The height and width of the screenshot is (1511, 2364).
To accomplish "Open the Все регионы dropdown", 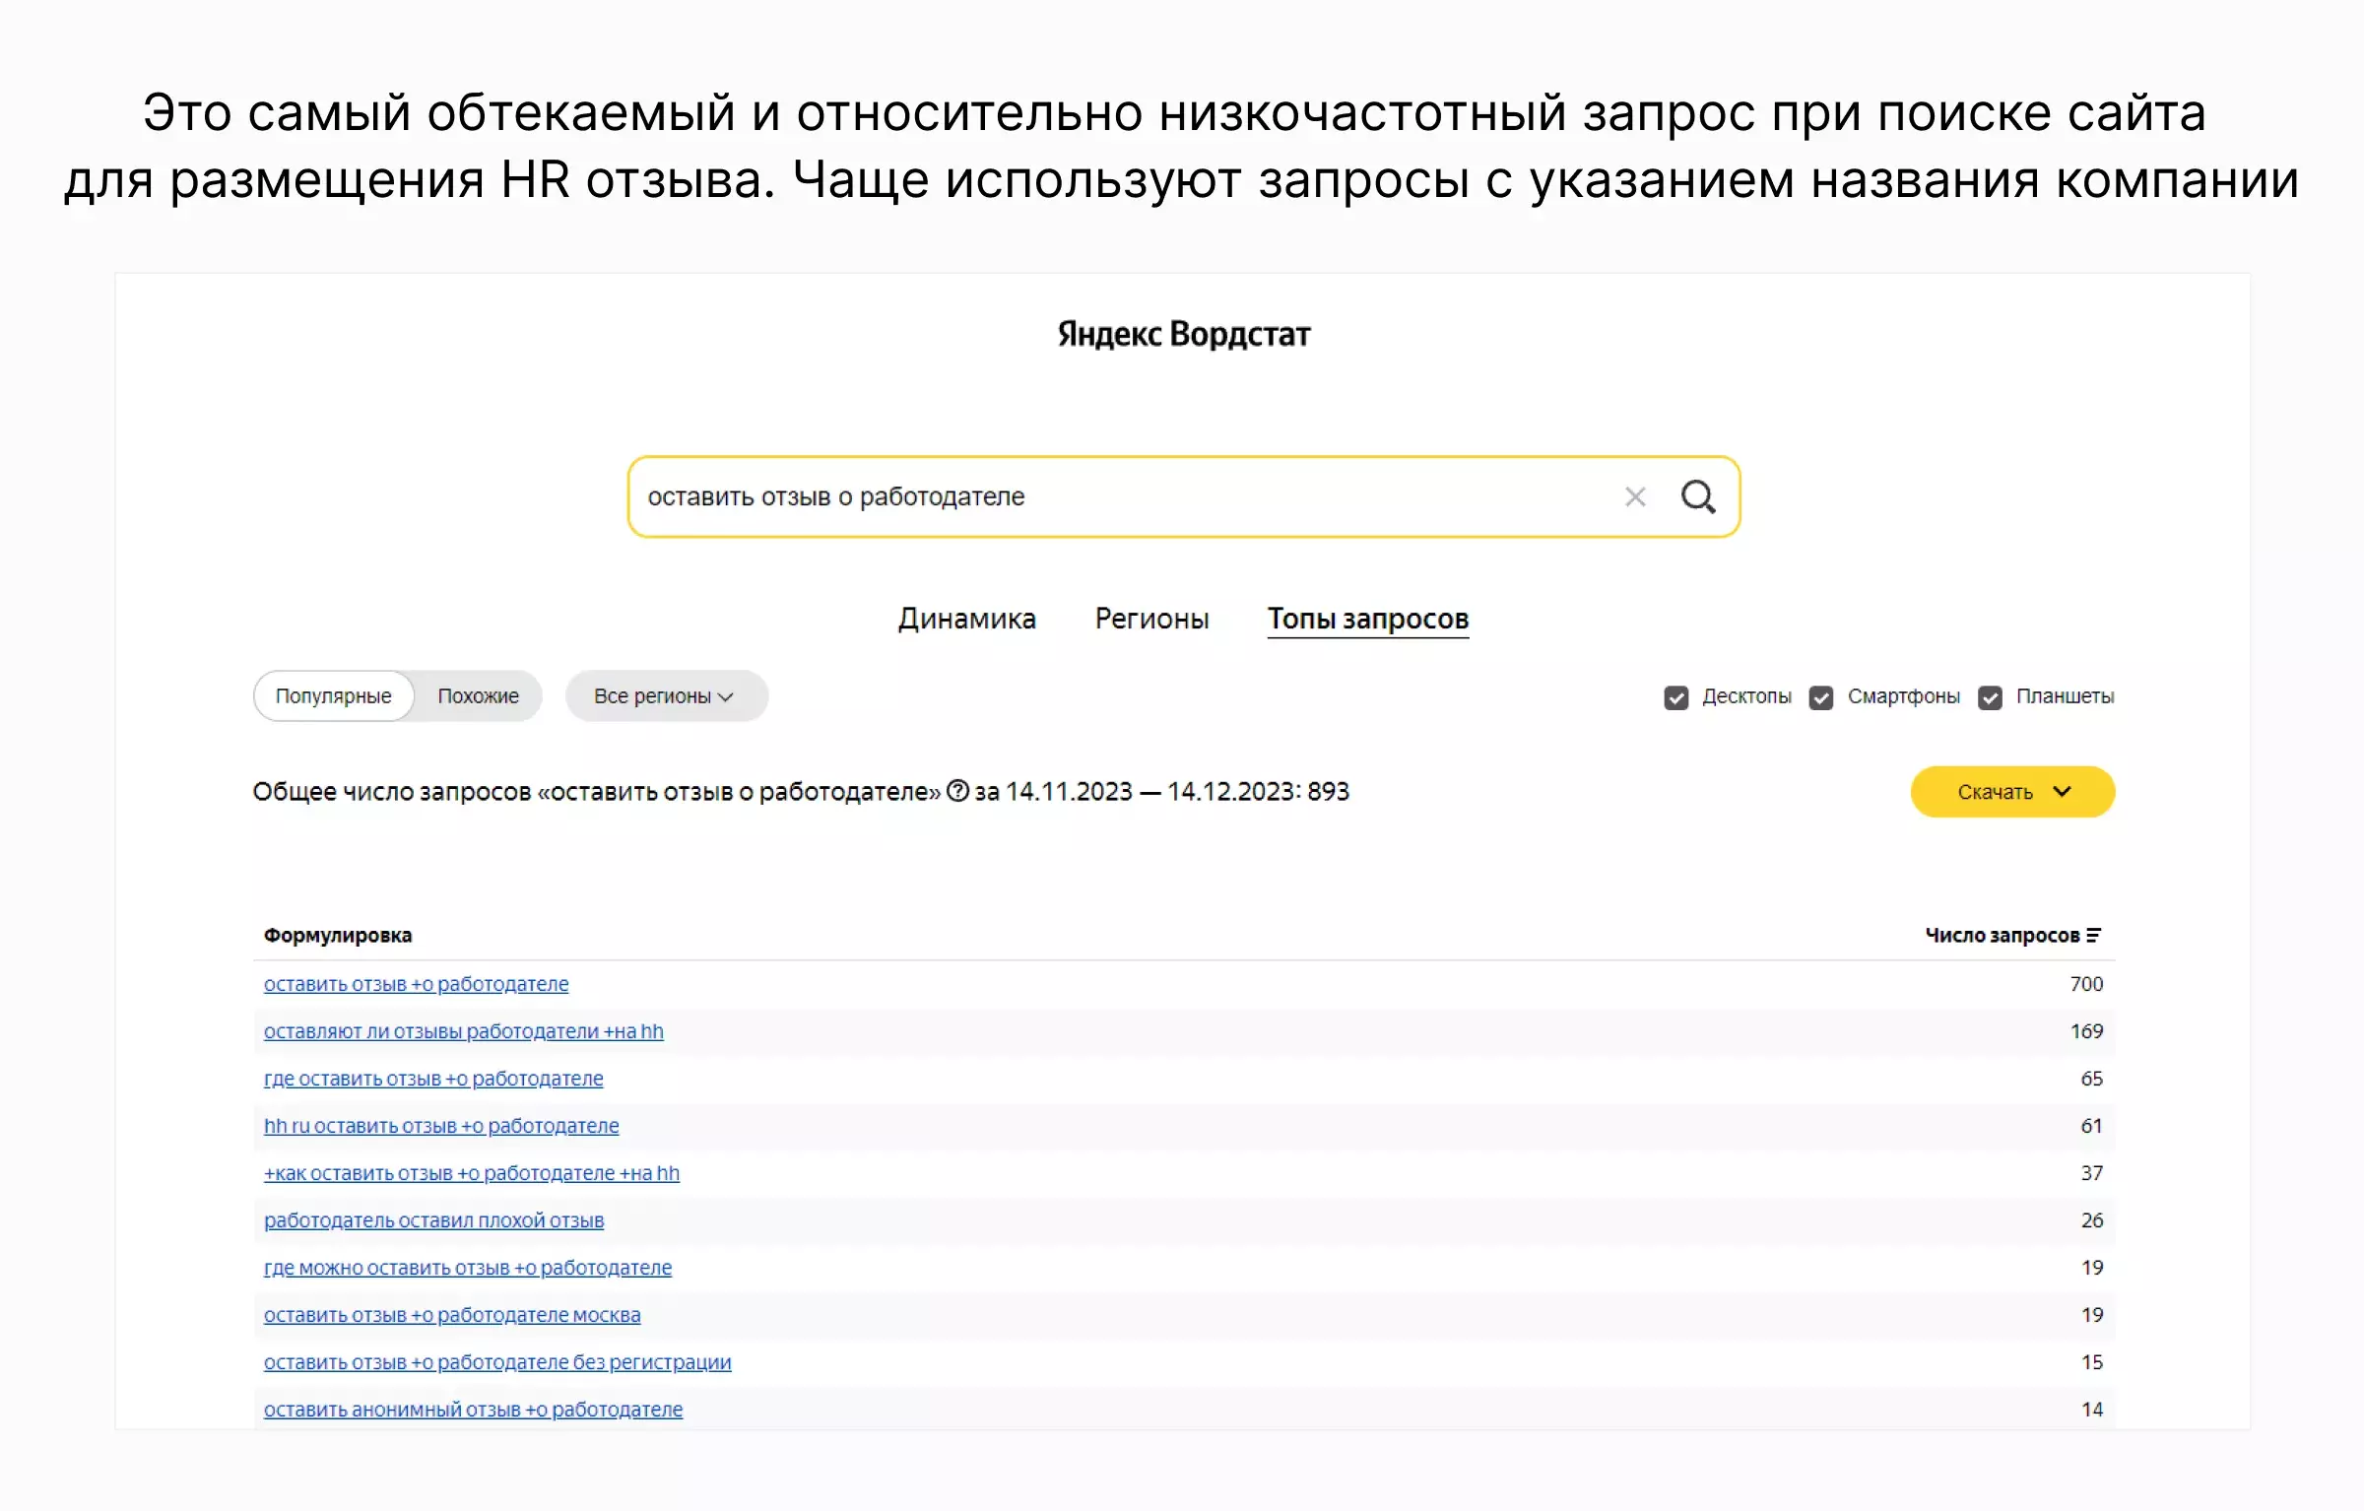I will (x=666, y=695).
